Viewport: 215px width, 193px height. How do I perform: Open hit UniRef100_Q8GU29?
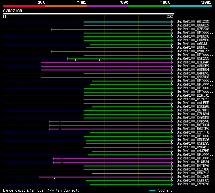pyautogui.click(x=193, y=25)
